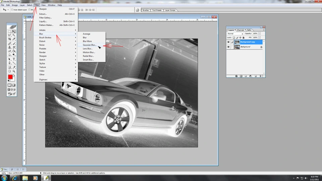Select the Magic Wand tool
Viewport: 322px width, 181px height.
click(x=14, y=35)
